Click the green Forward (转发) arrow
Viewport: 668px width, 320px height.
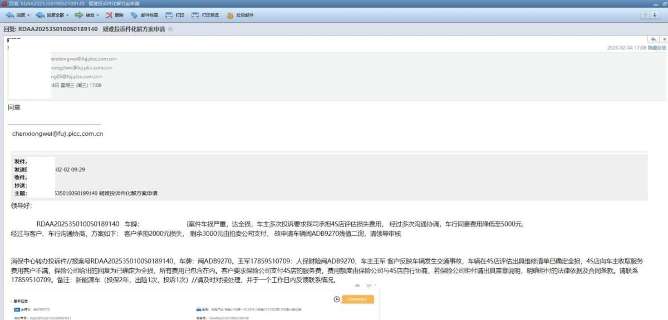(x=79, y=15)
